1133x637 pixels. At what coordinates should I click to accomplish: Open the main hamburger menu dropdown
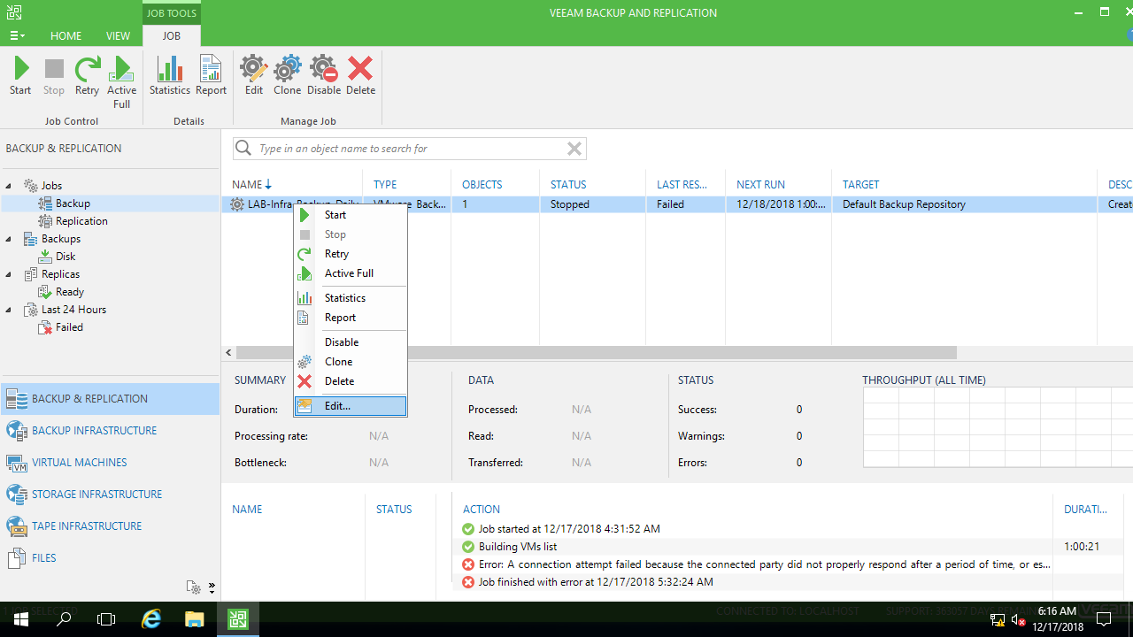click(x=16, y=36)
